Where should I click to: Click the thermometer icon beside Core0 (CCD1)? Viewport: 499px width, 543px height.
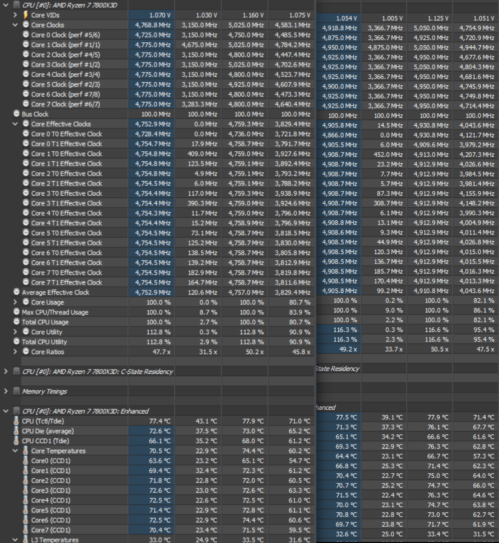(26, 460)
